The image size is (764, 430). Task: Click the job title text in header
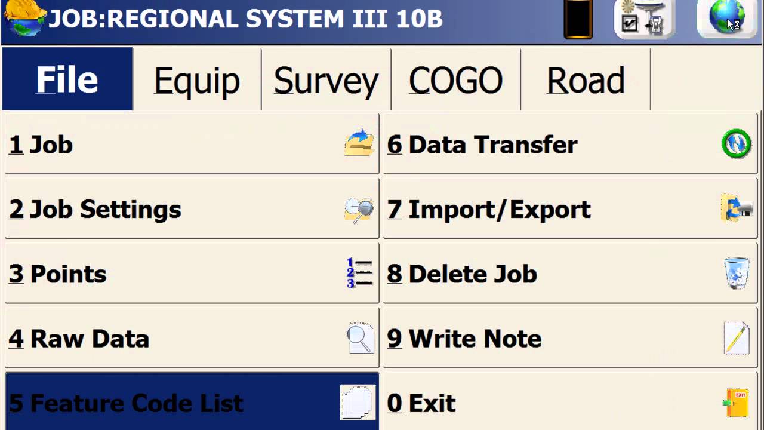point(245,19)
